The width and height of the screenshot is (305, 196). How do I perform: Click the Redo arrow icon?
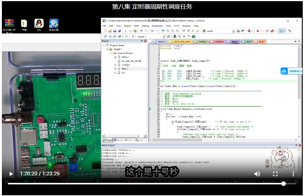pyautogui.click(x=146, y=31)
